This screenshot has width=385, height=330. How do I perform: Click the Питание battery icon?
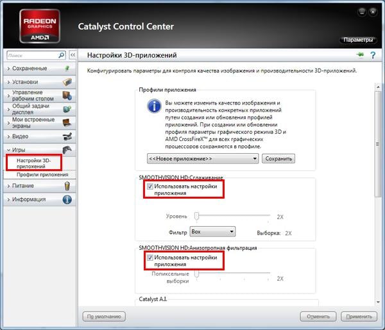(67, 186)
